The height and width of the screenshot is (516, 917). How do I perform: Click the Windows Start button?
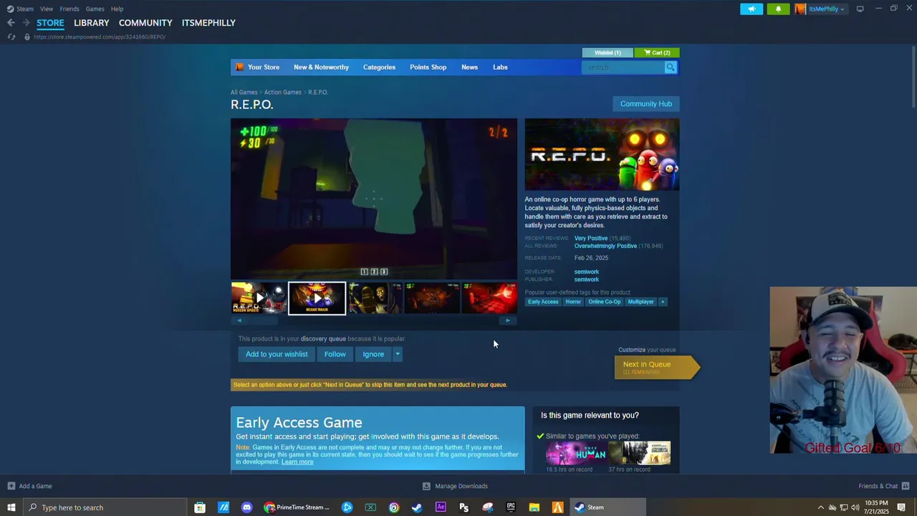point(11,507)
